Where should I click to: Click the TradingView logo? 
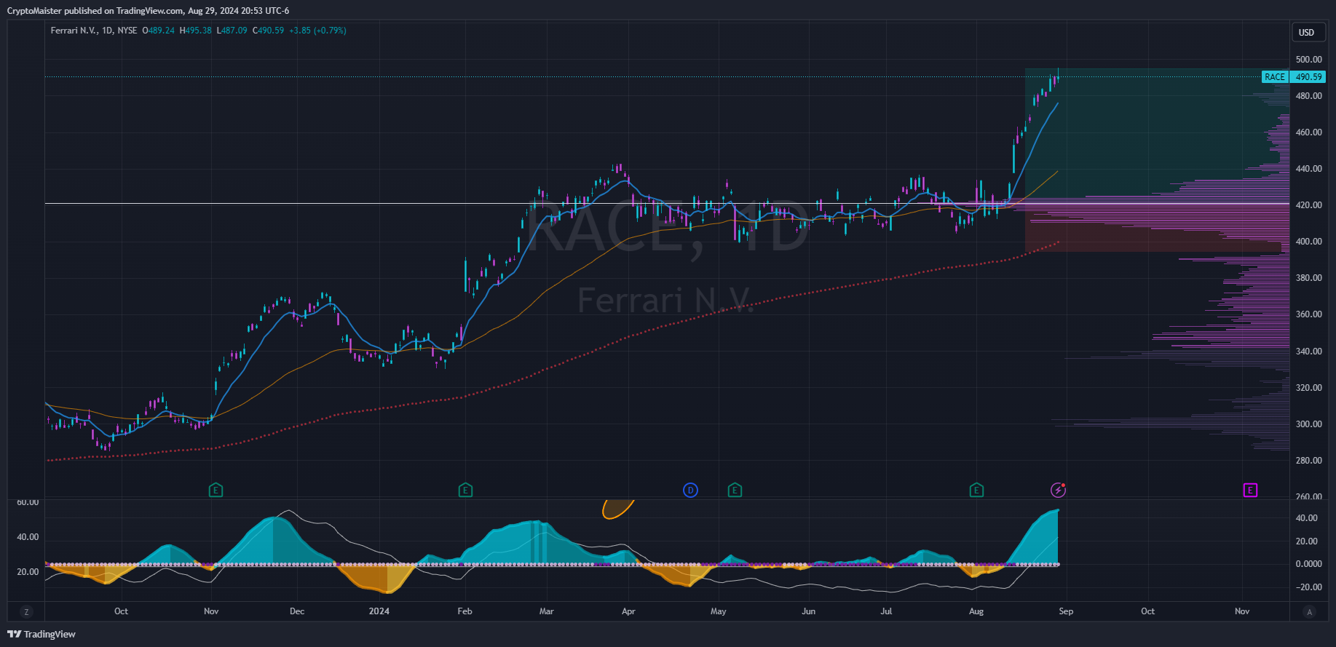(x=41, y=635)
